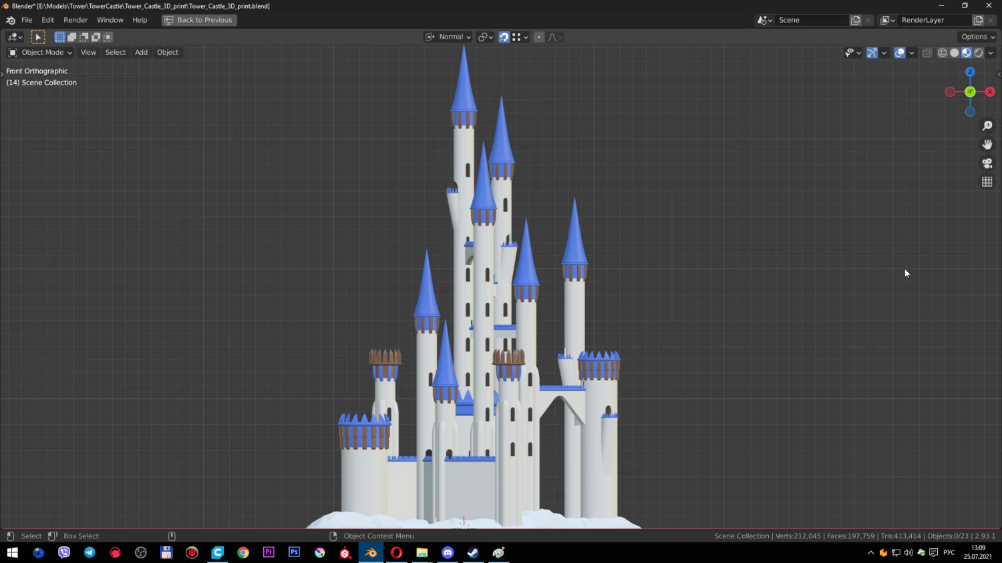Open the Normal transform orientation dropdown
The height and width of the screenshot is (563, 1002).
click(448, 37)
